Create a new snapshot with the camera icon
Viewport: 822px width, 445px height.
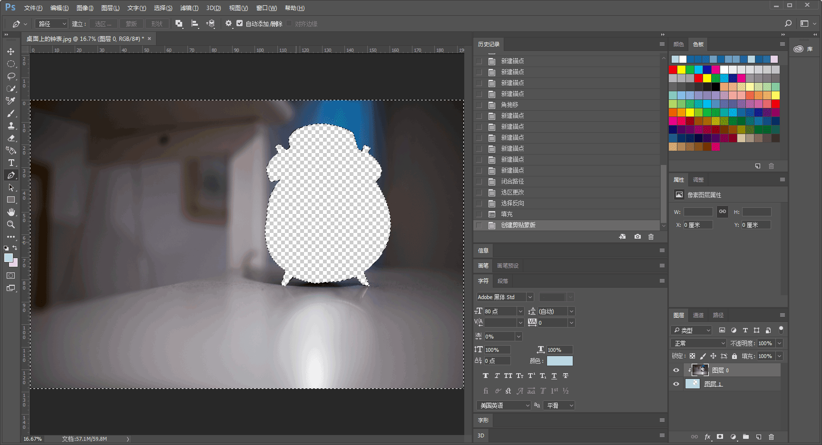click(x=637, y=237)
